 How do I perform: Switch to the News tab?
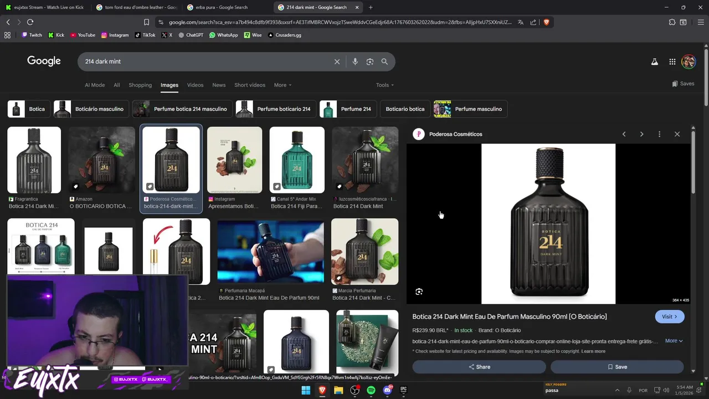[219, 85]
